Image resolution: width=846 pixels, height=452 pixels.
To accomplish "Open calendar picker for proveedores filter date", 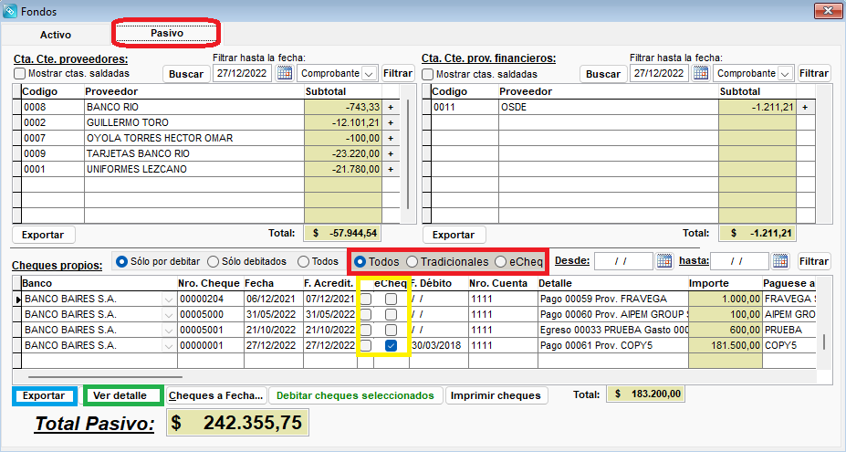I will click(285, 73).
